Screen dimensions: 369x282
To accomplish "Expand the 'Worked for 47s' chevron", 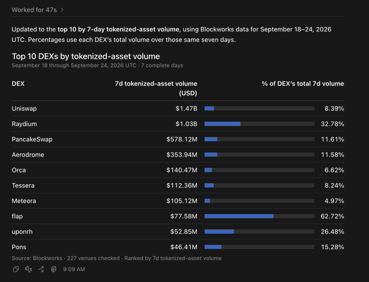I will pyautogui.click(x=62, y=10).
